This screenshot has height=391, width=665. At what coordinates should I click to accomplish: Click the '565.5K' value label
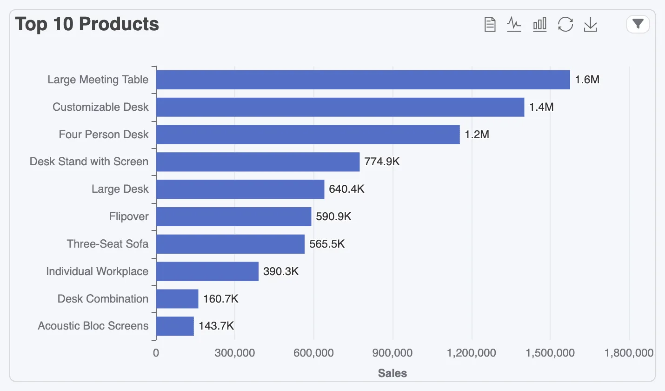click(327, 244)
